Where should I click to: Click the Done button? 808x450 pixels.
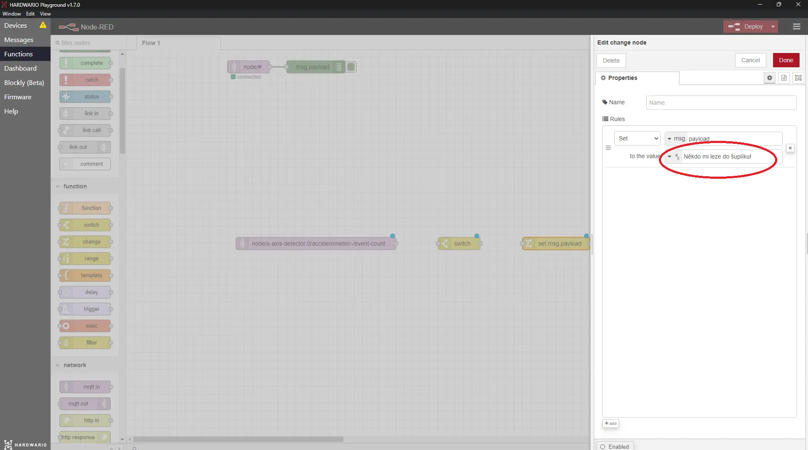[786, 60]
